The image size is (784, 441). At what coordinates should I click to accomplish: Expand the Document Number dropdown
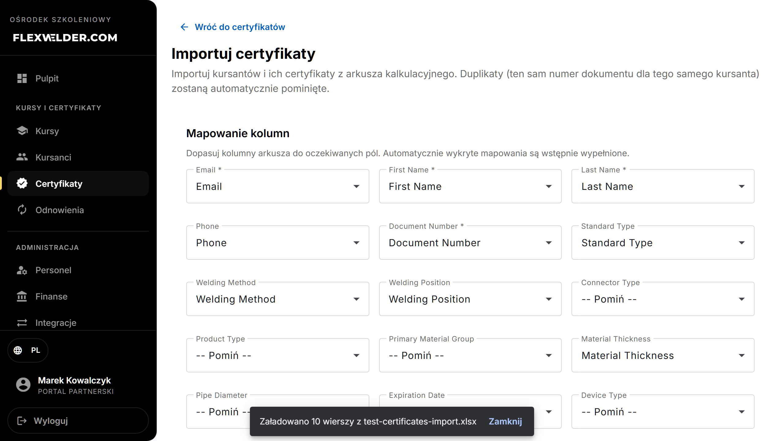point(470,243)
